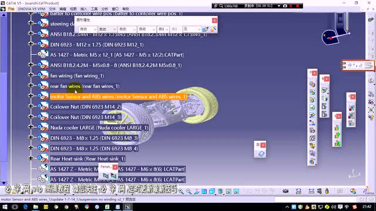Click the camera capture icon in bottom toolbar
376x211 pixels.
click(286, 191)
